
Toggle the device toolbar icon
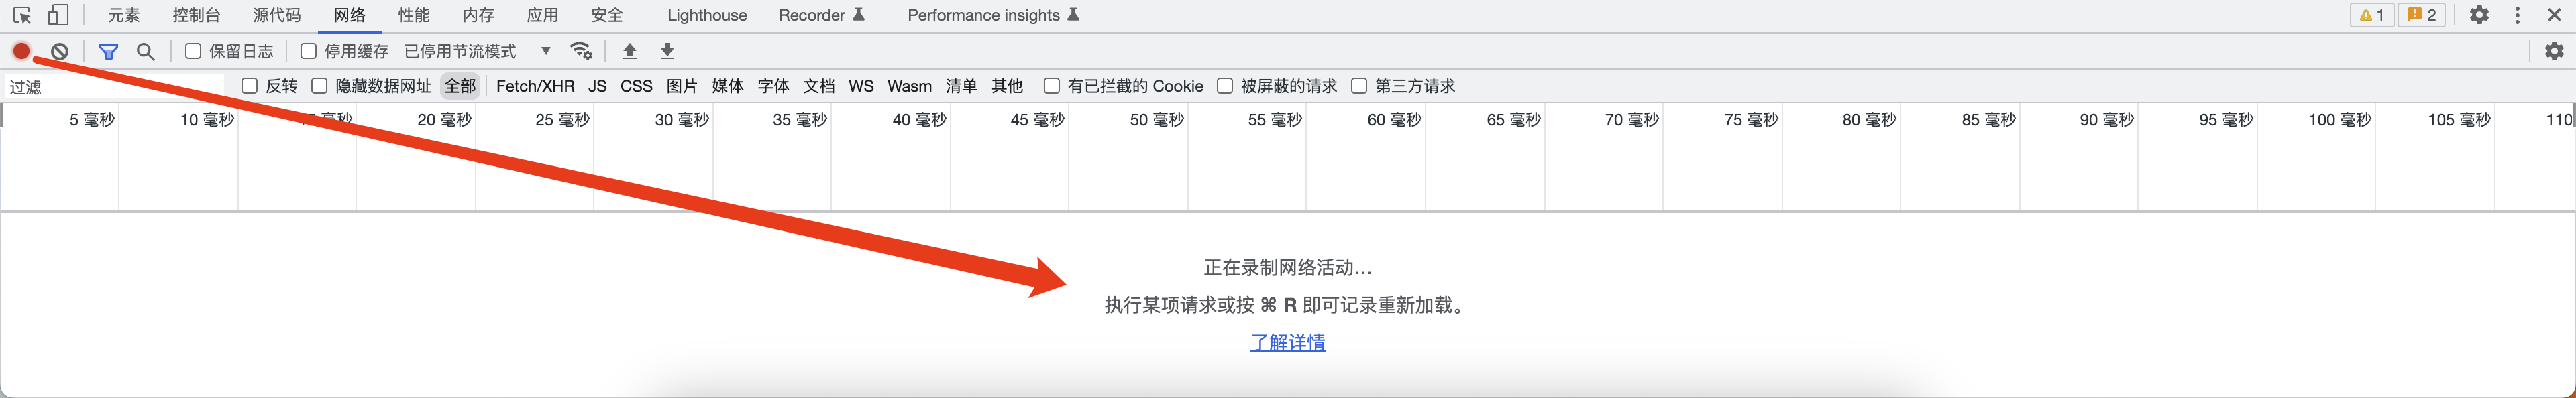[58, 15]
